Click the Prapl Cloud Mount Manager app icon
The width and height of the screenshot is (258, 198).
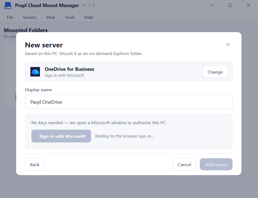click(x=8, y=5)
